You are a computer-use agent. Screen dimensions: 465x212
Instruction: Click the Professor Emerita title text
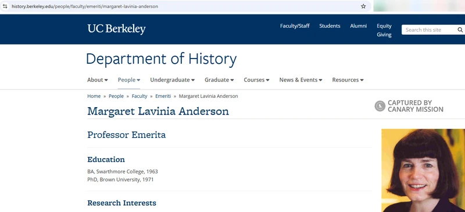click(x=127, y=135)
